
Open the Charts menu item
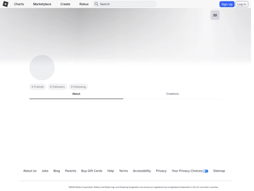click(x=19, y=4)
